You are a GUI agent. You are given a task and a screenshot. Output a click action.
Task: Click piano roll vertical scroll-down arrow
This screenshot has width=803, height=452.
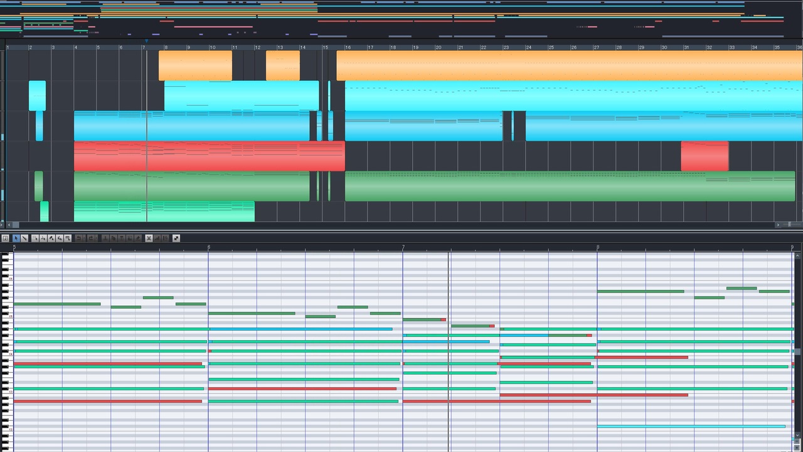tap(797, 435)
